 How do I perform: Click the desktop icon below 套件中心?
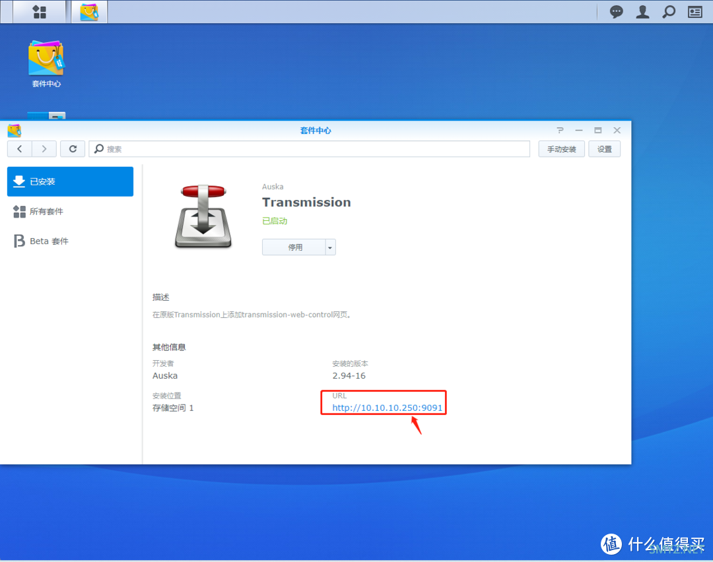pos(46,115)
